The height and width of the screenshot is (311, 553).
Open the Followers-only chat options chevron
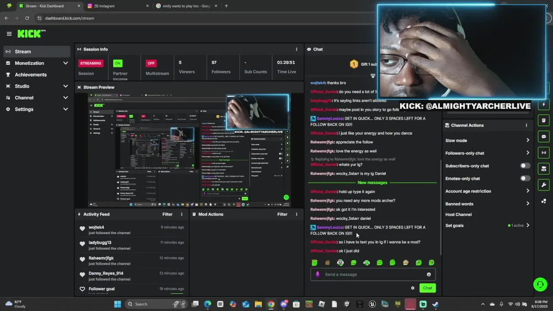click(528, 153)
